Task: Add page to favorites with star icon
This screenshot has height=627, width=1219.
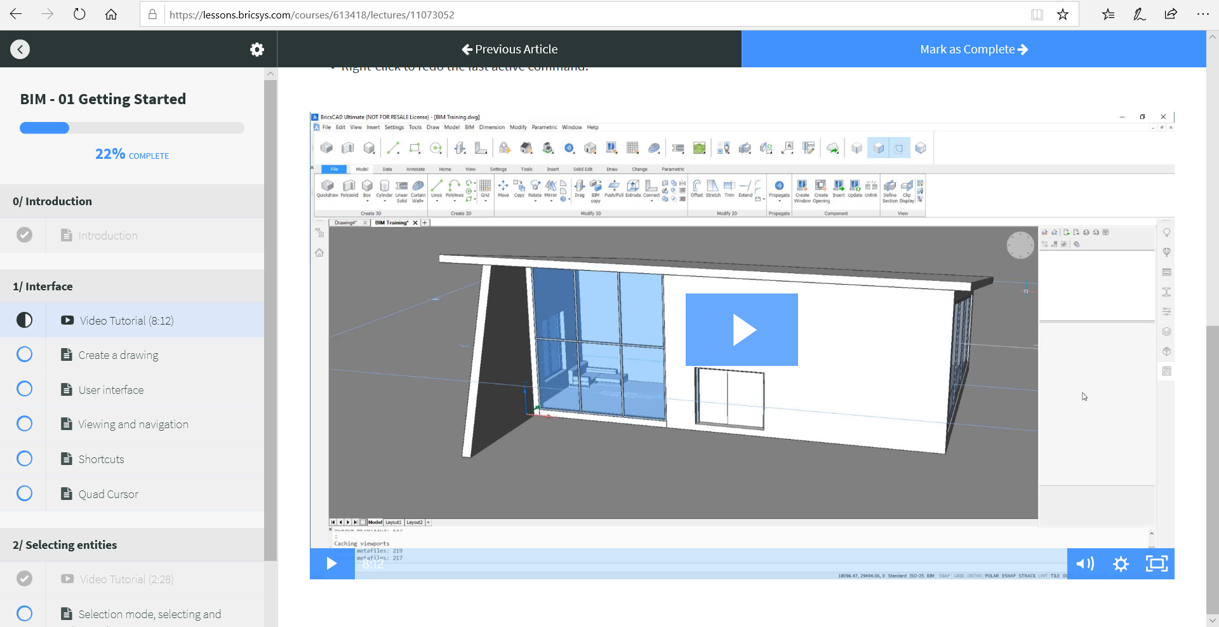Action: click(x=1063, y=15)
